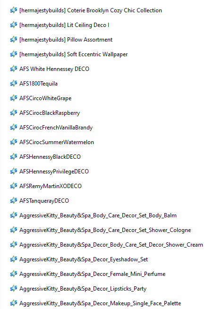This screenshot has height=309, width=205.
Task: Select the AFSCirocSummerWatermelon name
Action: [57, 142]
